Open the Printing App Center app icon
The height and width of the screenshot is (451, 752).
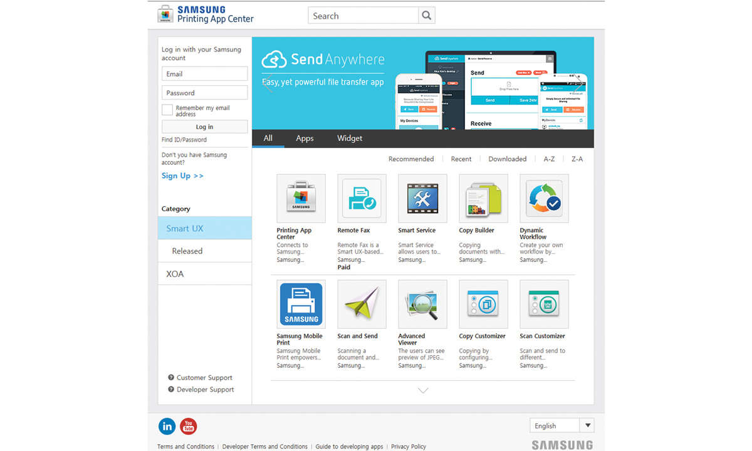pos(301,199)
